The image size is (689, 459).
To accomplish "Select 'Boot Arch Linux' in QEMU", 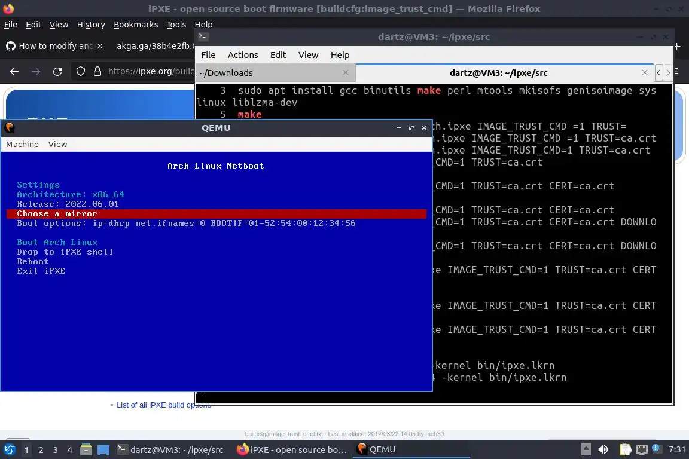I will tap(57, 243).
